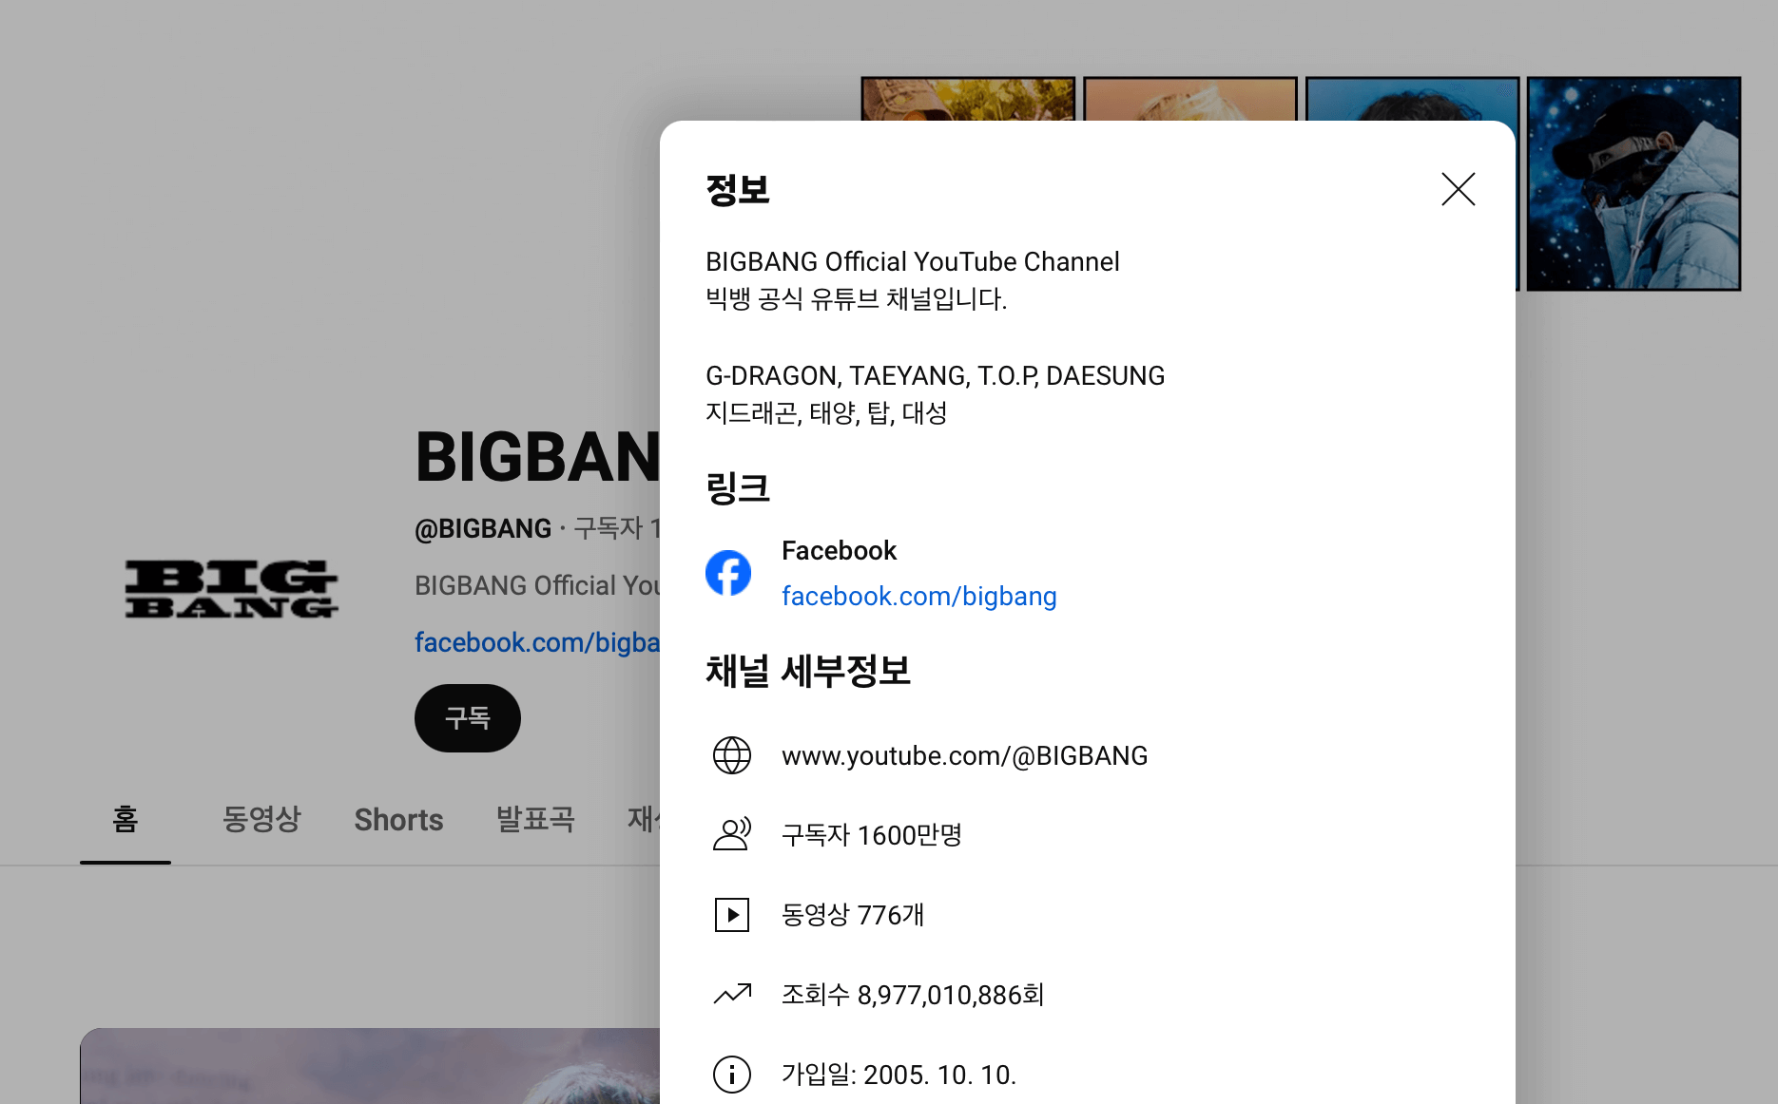Click the 링크 section heading
This screenshot has width=1778, height=1104.
(x=738, y=488)
